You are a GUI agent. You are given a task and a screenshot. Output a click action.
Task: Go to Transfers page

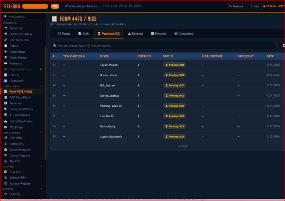pyautogui.click(x=15, y=103)
